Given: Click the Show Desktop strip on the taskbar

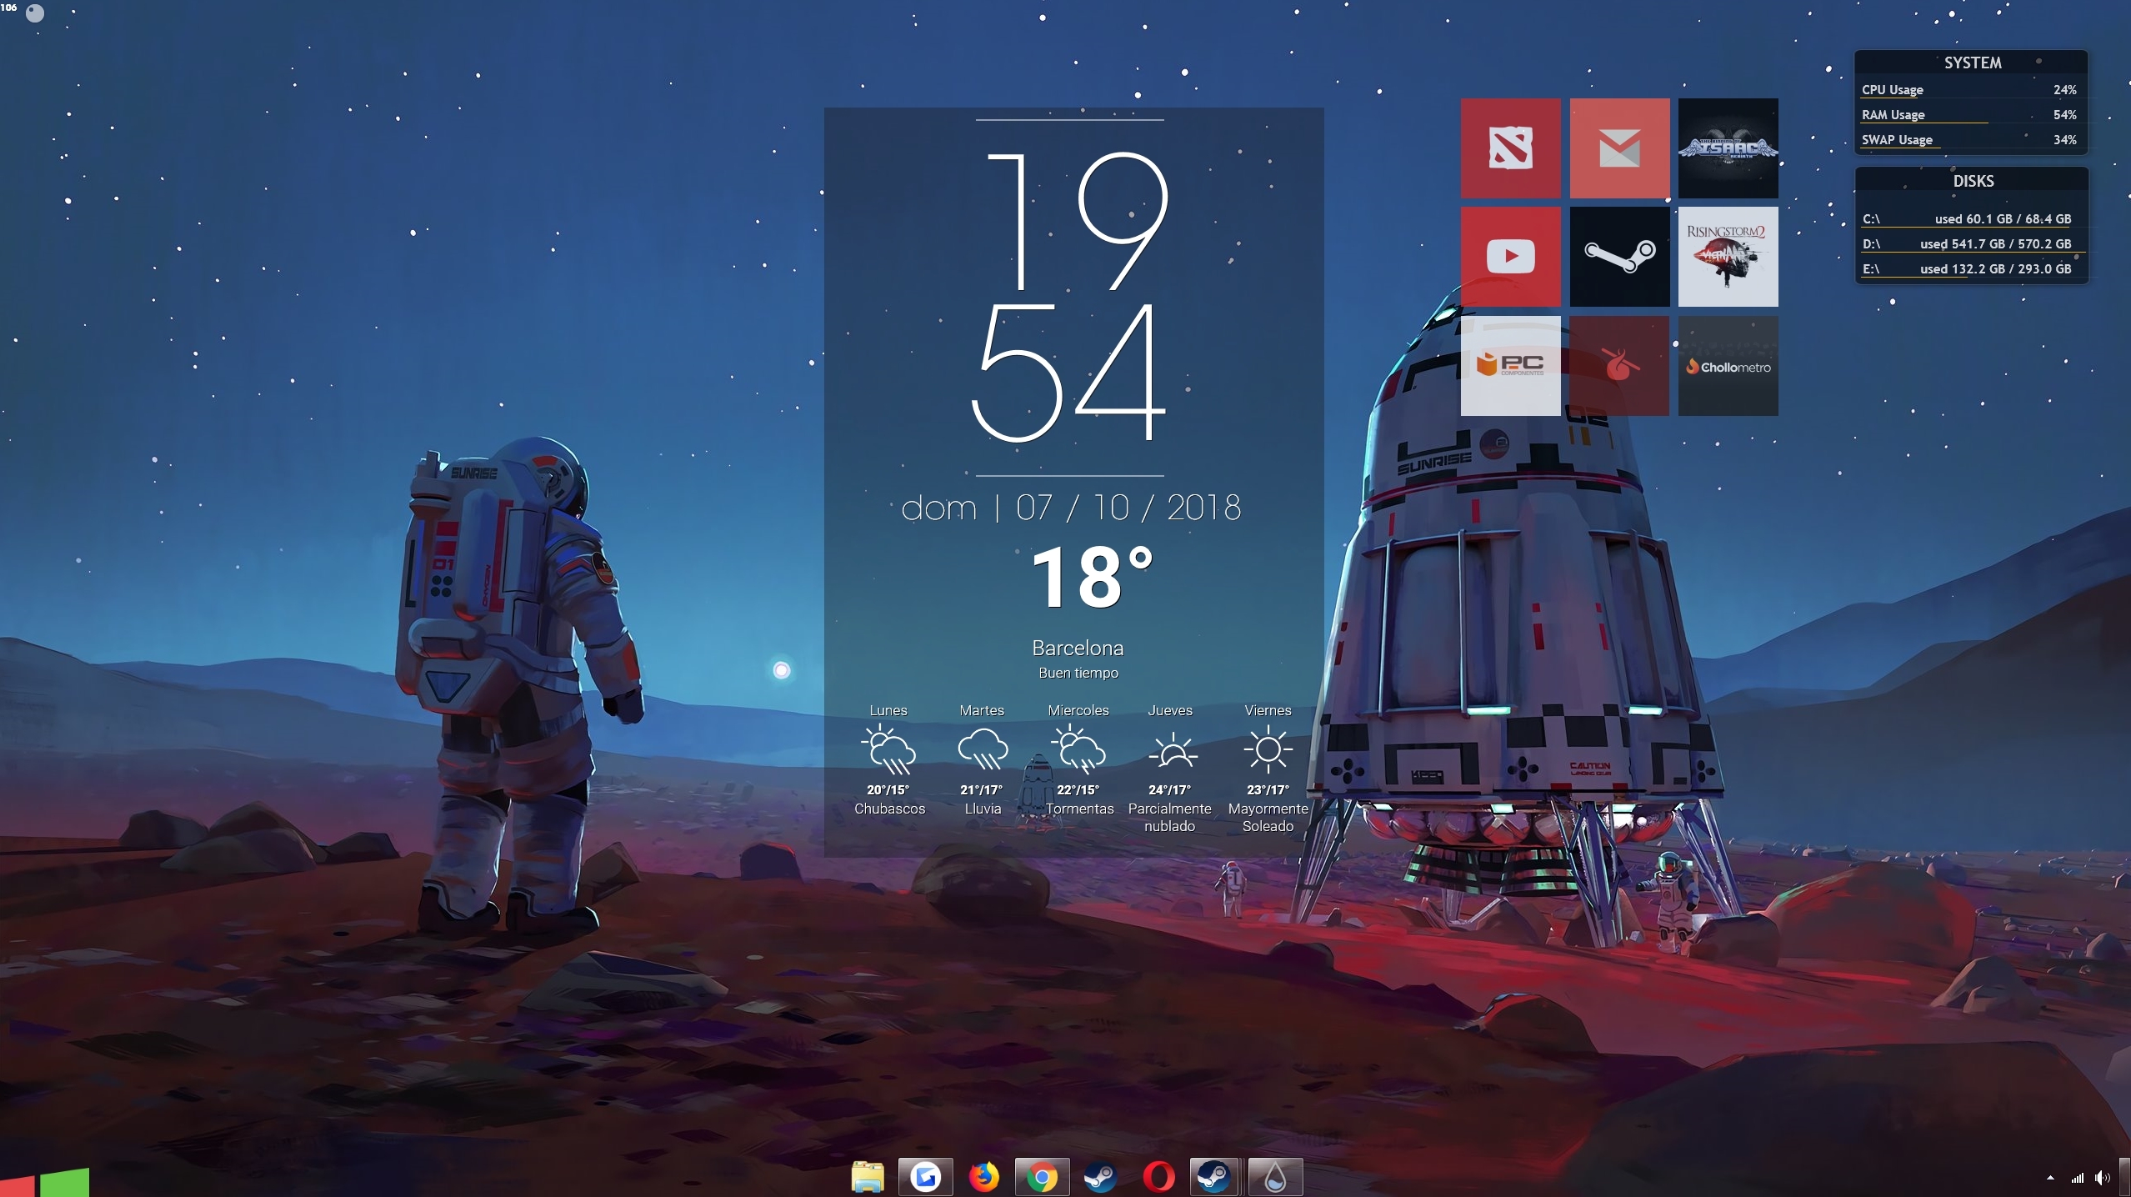Looking at the screenshot, I should click(x=2125, y=1177).
